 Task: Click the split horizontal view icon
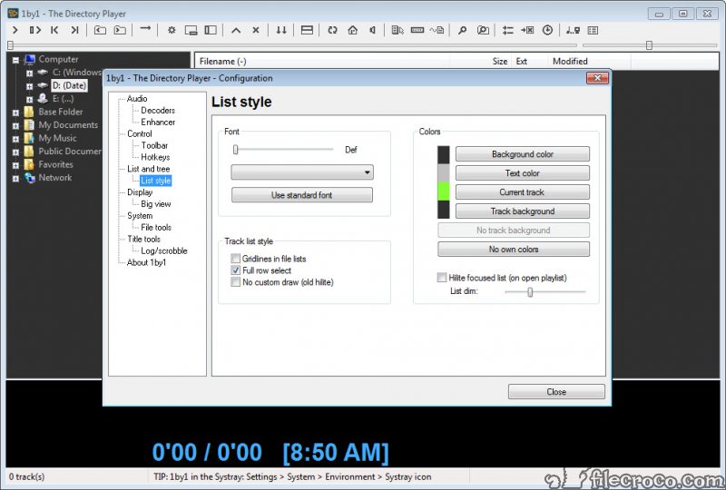click(307, 30)
